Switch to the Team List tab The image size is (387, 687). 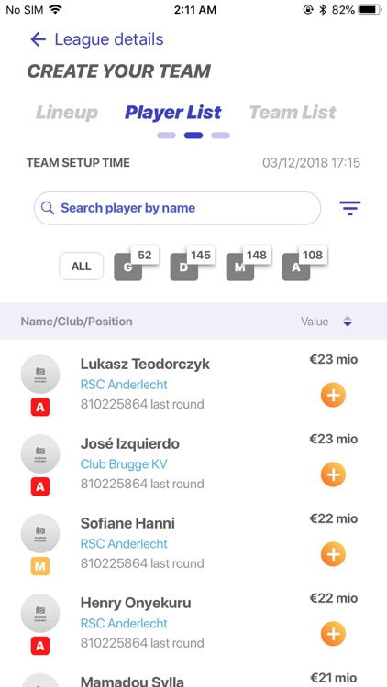(x=293, y=113)
